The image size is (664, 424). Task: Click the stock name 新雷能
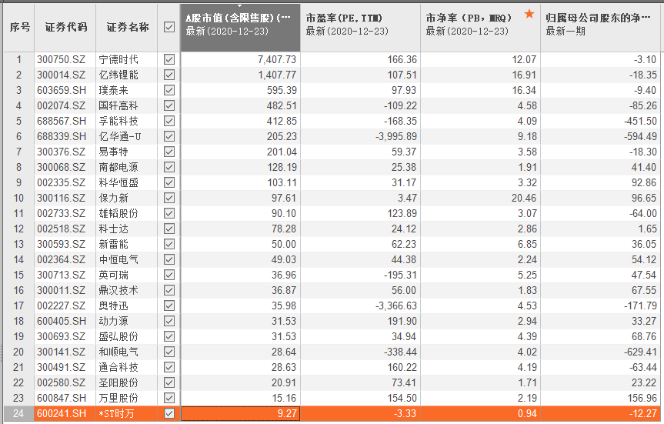[x=114, y=245]
